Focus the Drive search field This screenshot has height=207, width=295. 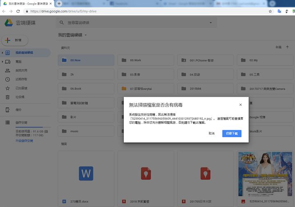tap(136, 23)
